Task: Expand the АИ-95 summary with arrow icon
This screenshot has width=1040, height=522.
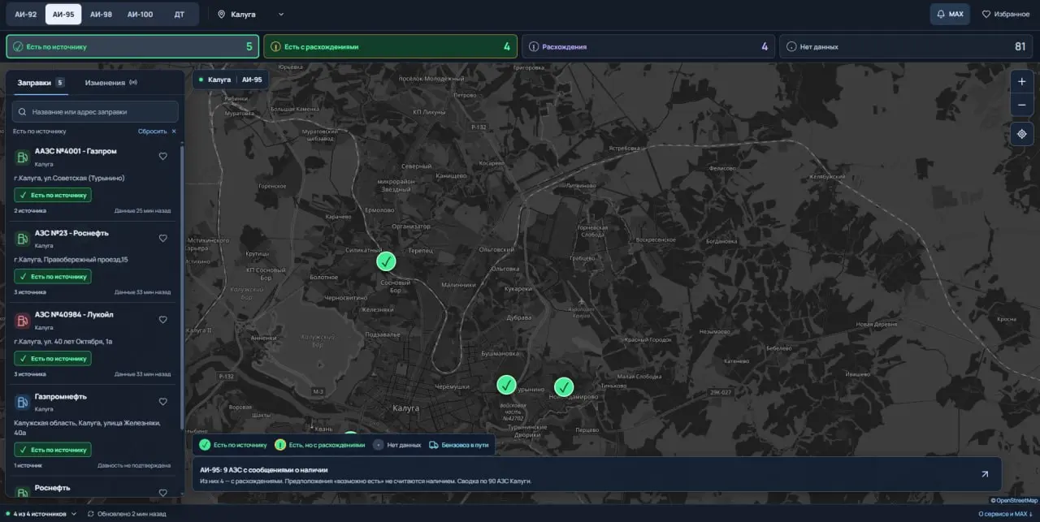Action: [x=985, y=474]
